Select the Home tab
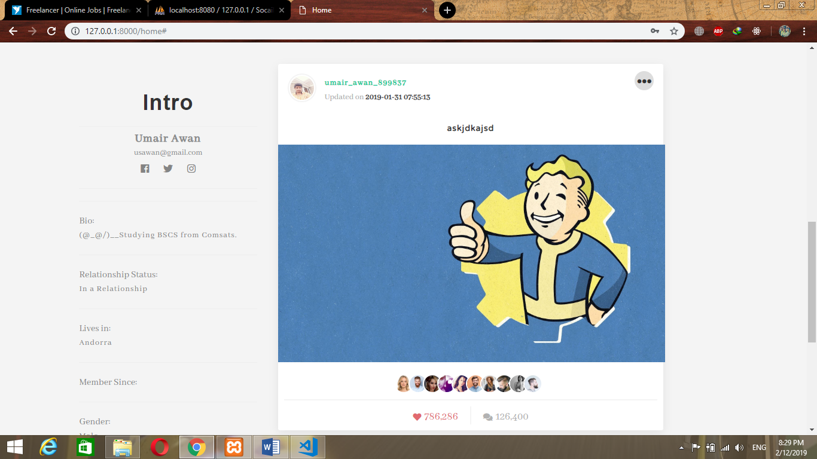The height and width of the screenshot is (459, 817). [362, 10]
